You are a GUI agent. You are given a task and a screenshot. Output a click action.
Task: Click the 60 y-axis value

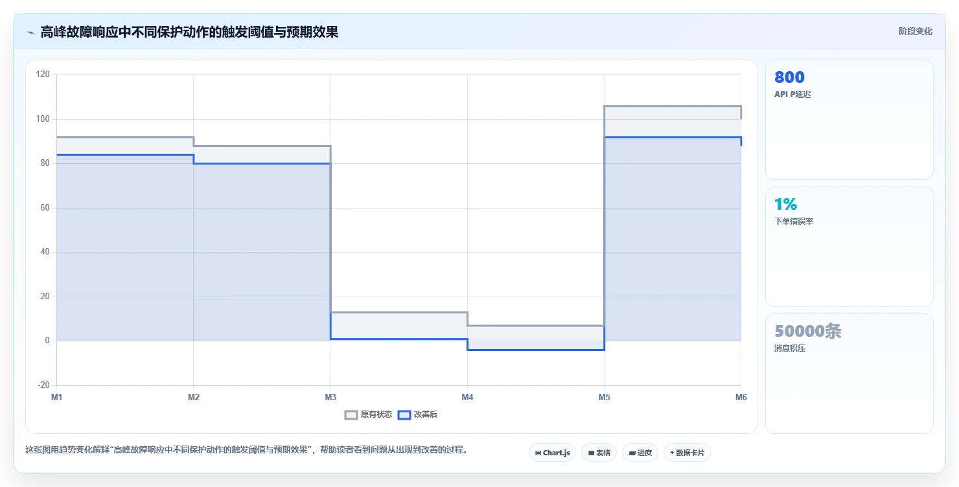pos(45,208)
